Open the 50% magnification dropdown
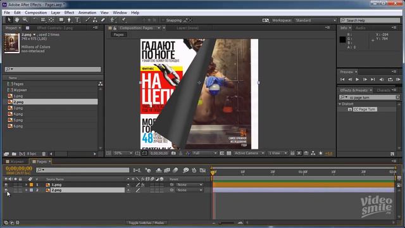405x228 pixels. click(123, 153)
